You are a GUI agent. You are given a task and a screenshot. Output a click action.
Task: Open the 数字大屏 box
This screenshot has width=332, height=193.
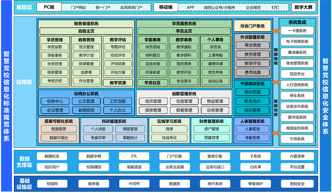point(303,7)
